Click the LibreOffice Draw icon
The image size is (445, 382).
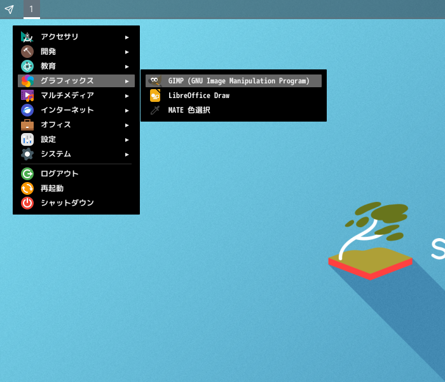click(x=155, y=95)
